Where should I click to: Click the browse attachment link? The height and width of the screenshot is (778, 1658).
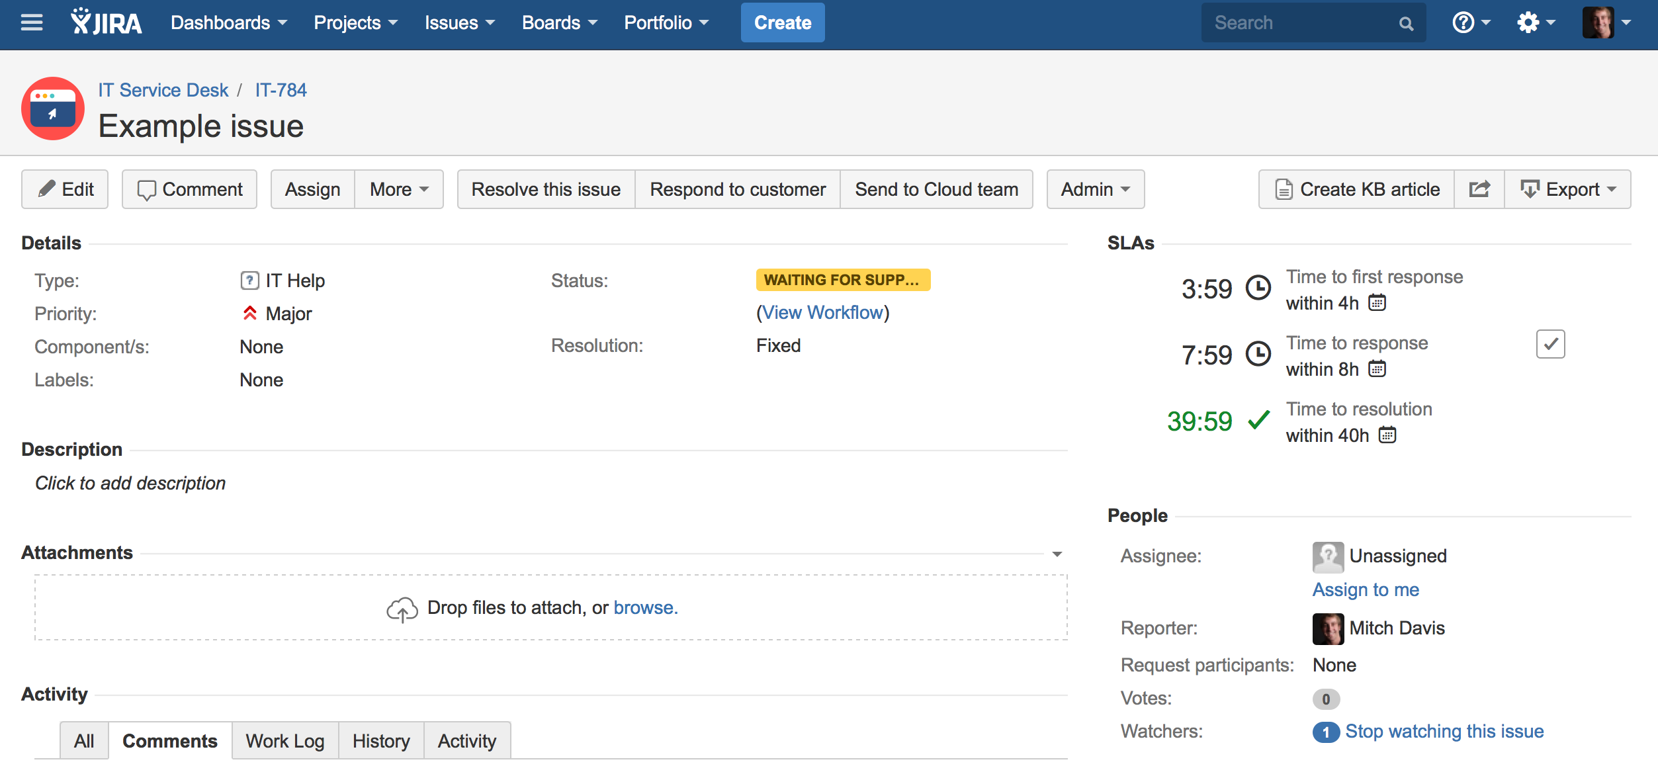(646, 607)
